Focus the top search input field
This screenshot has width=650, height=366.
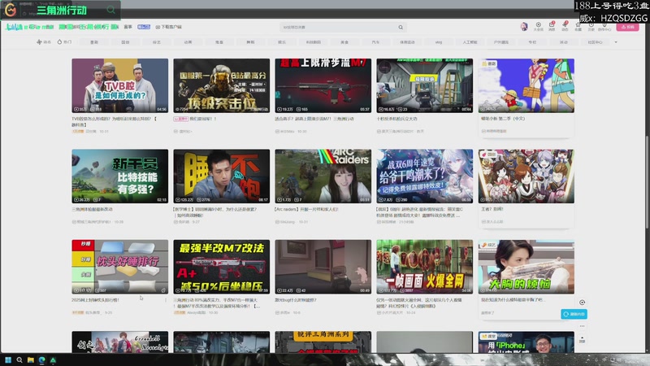tap(339, 28)
